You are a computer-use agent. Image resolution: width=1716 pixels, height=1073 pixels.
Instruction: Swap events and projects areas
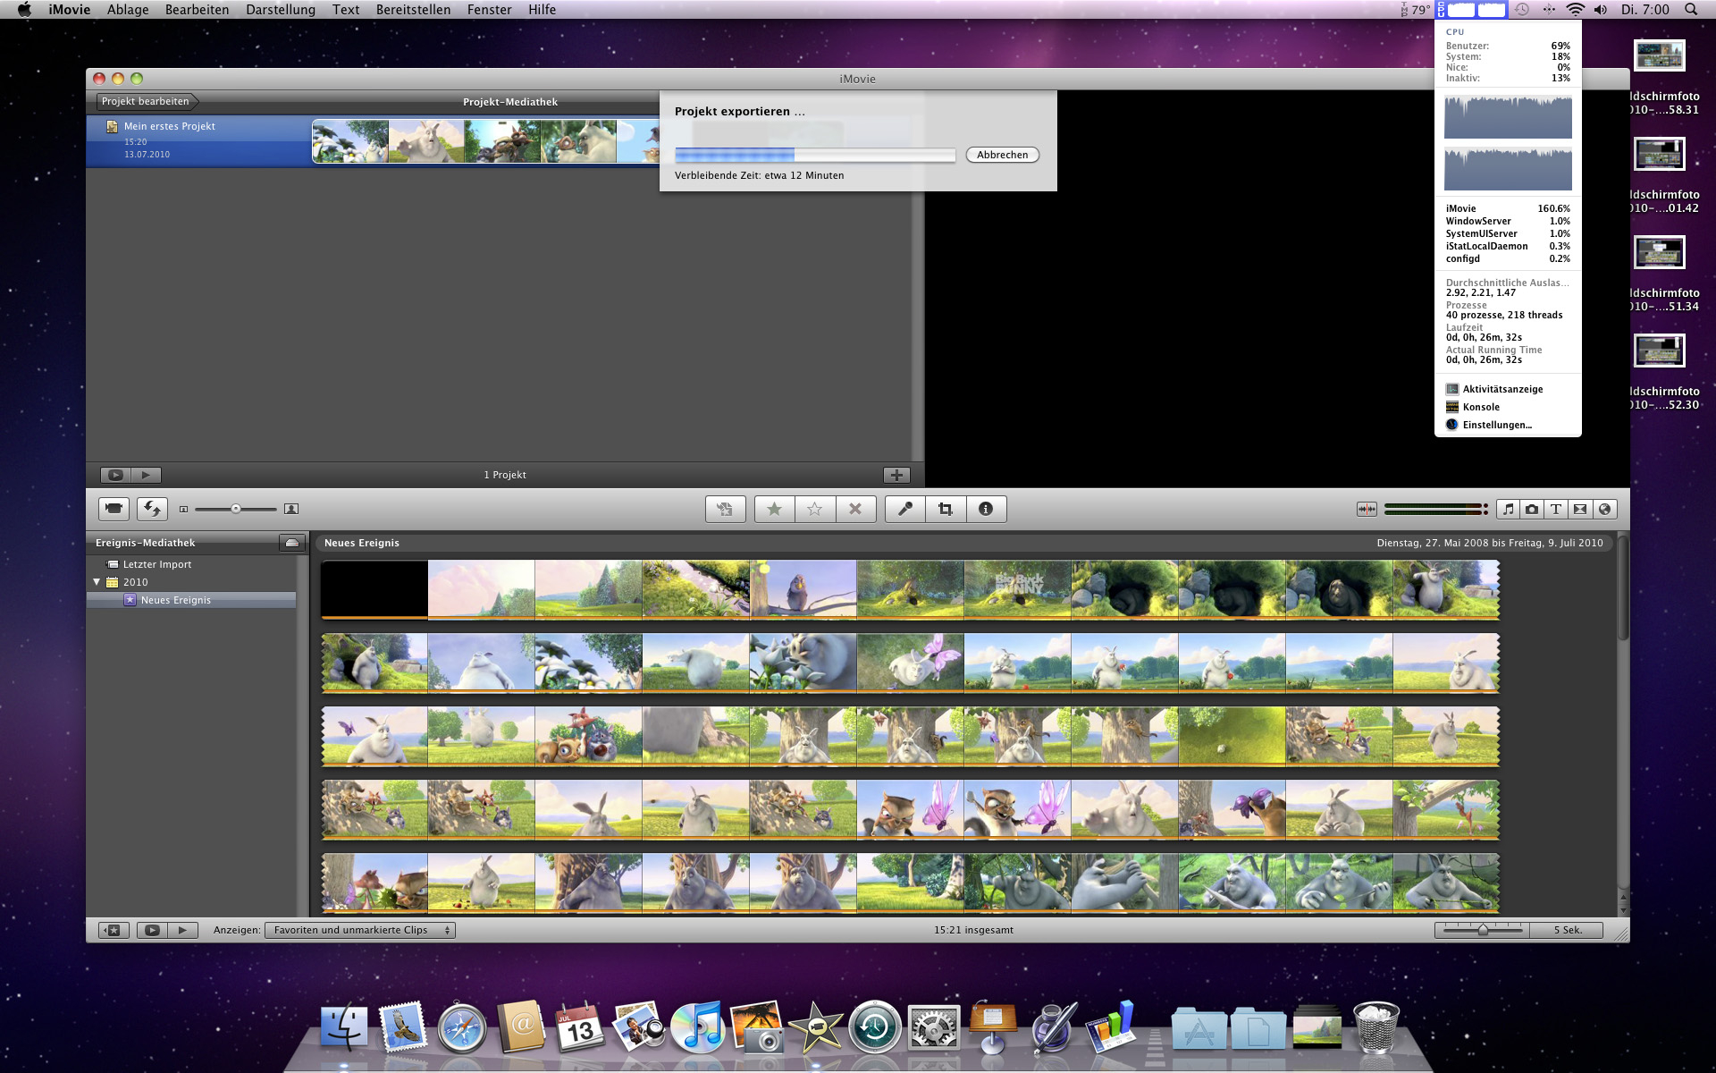coord(152,509)
